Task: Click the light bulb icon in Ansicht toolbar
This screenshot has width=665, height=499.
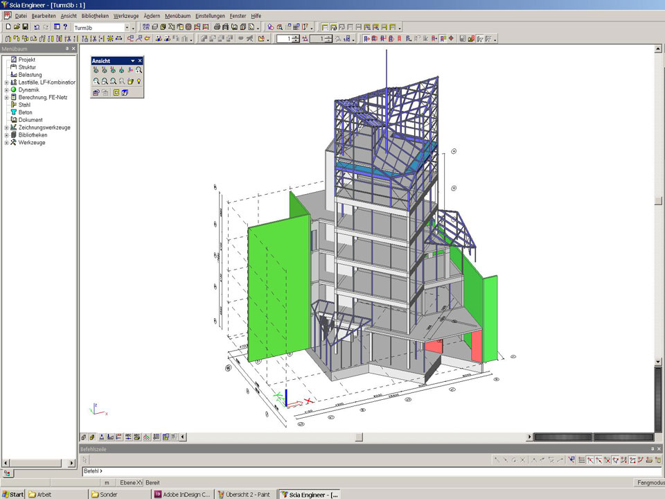Action: click(139, 81)
